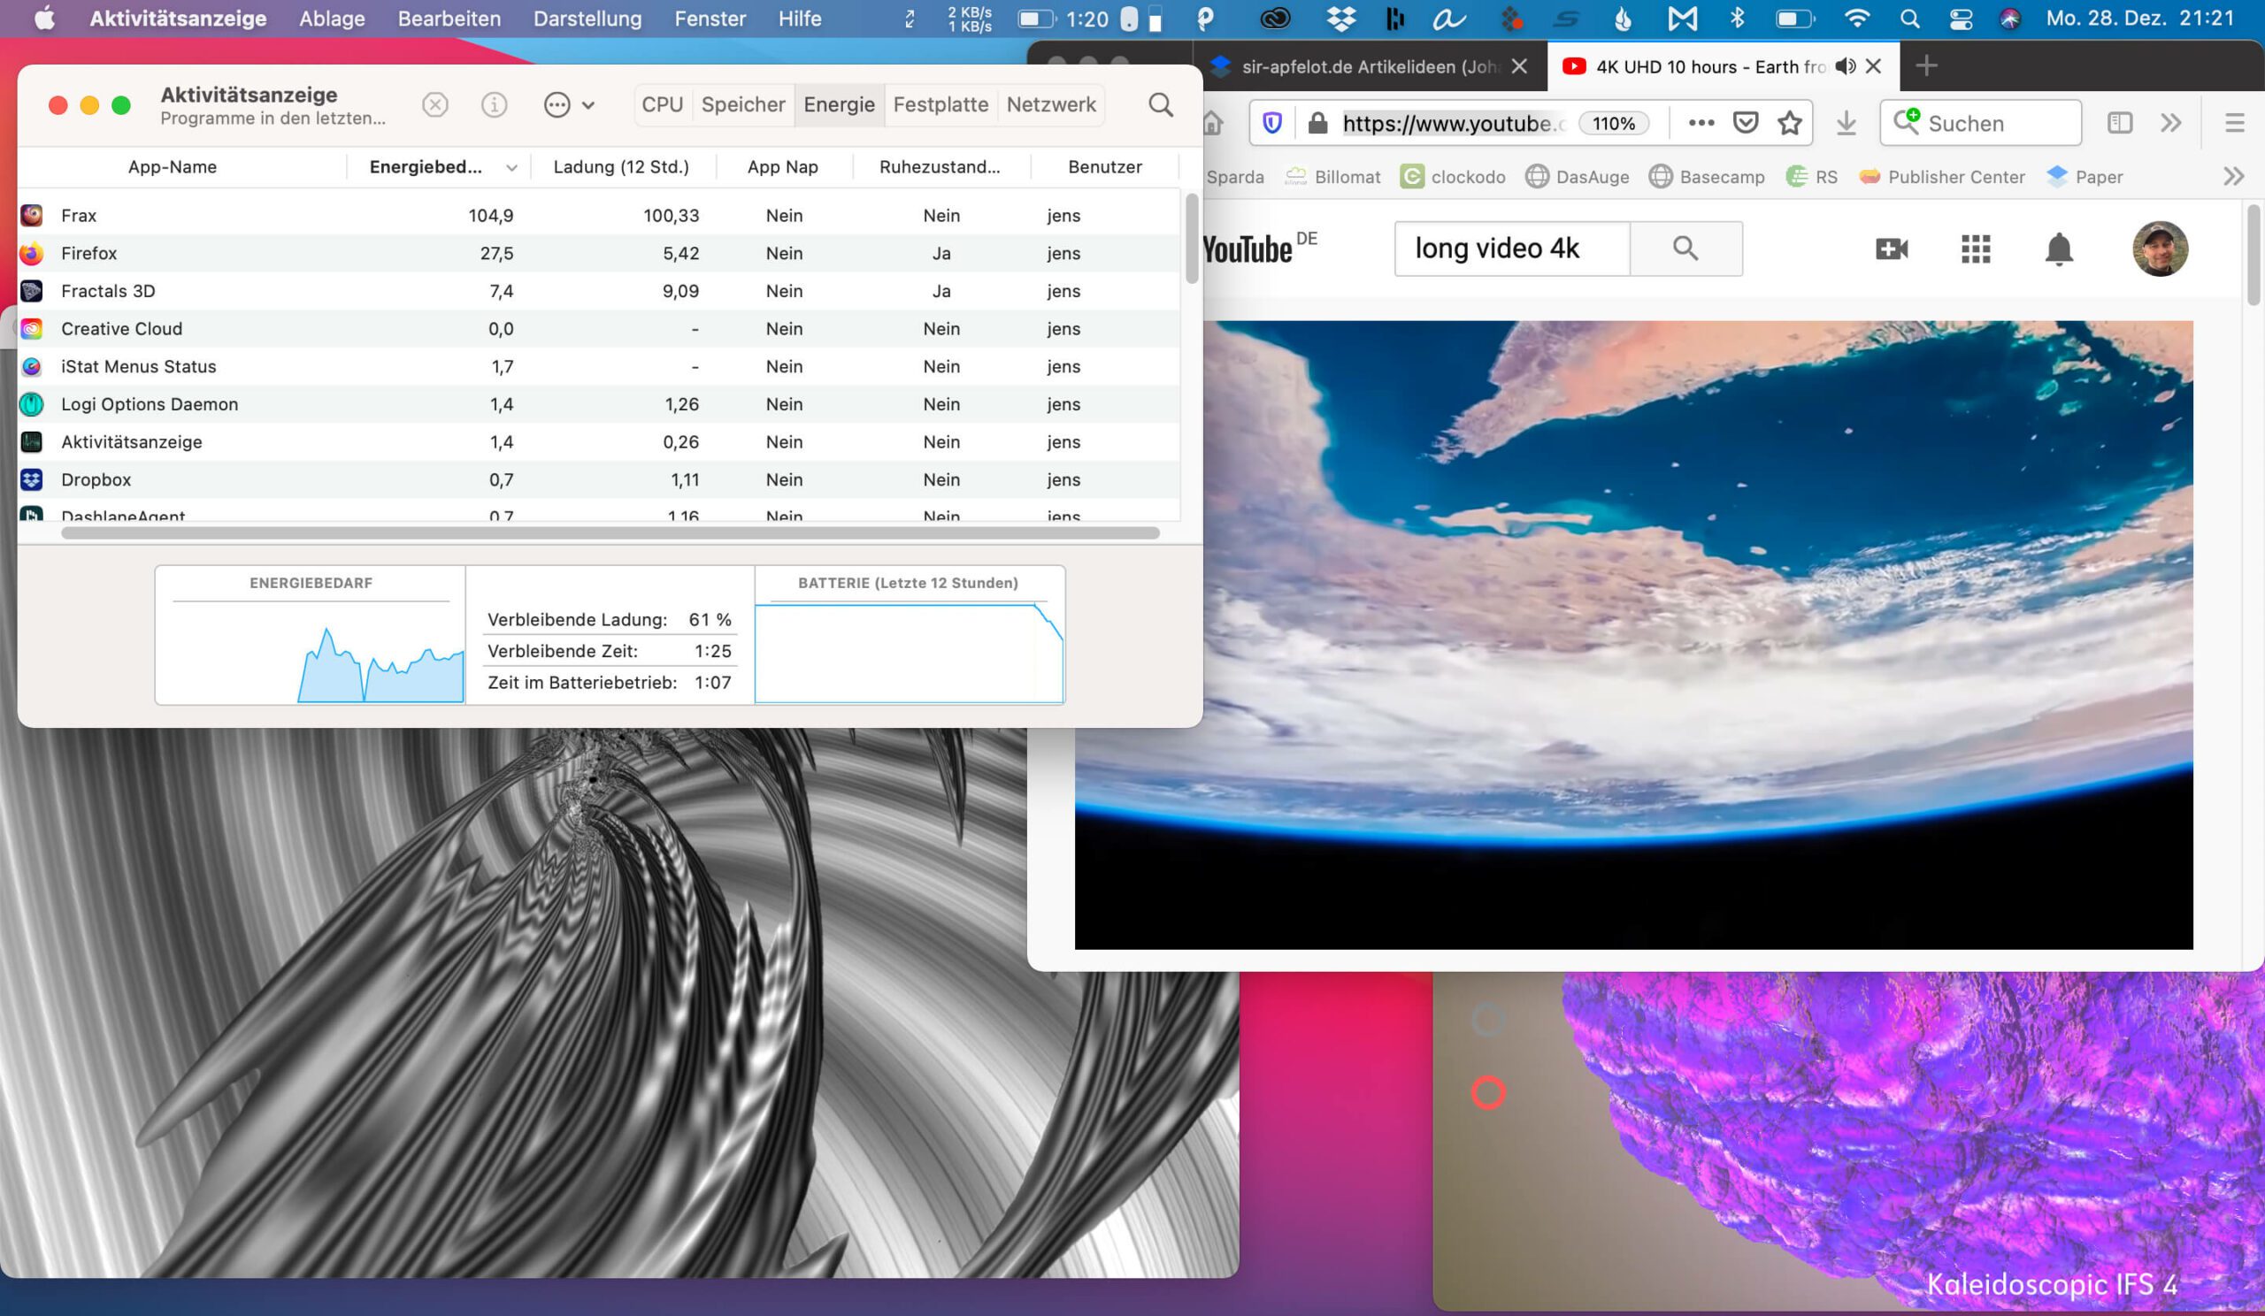Click the Dropbox menu bar icon
This screenshot has height=1316, width=2265.
click(x=1341, y=18)
